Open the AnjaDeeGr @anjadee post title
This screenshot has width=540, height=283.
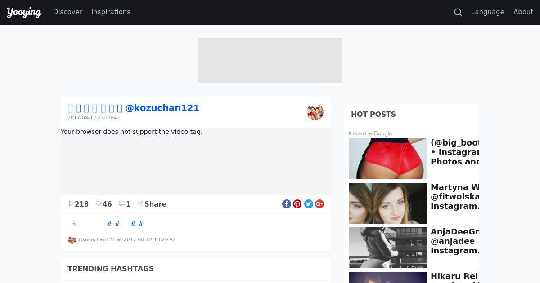(x=455, y=241)
